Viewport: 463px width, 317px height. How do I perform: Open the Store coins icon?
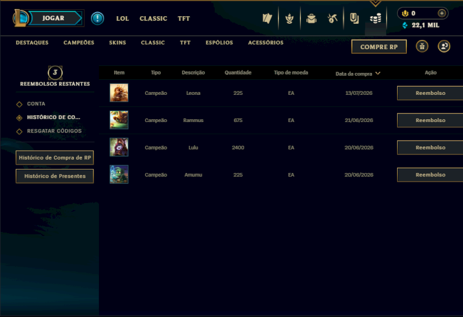[376, 19]
